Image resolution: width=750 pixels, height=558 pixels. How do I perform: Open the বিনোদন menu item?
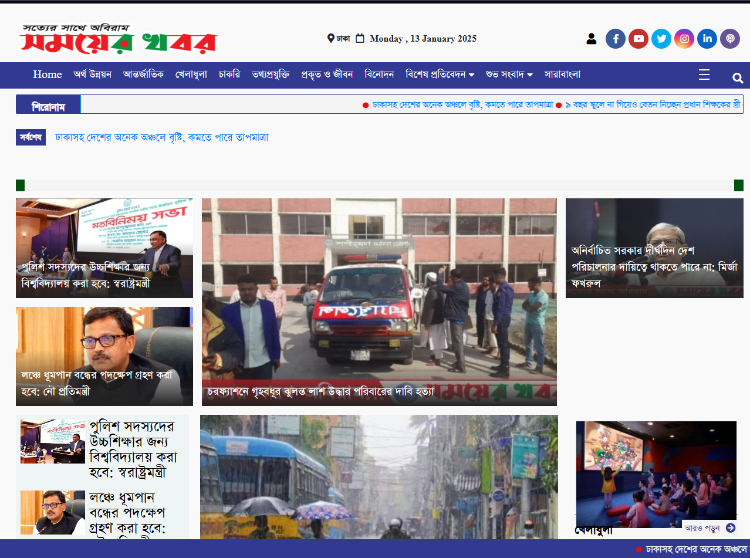point(379,75)
